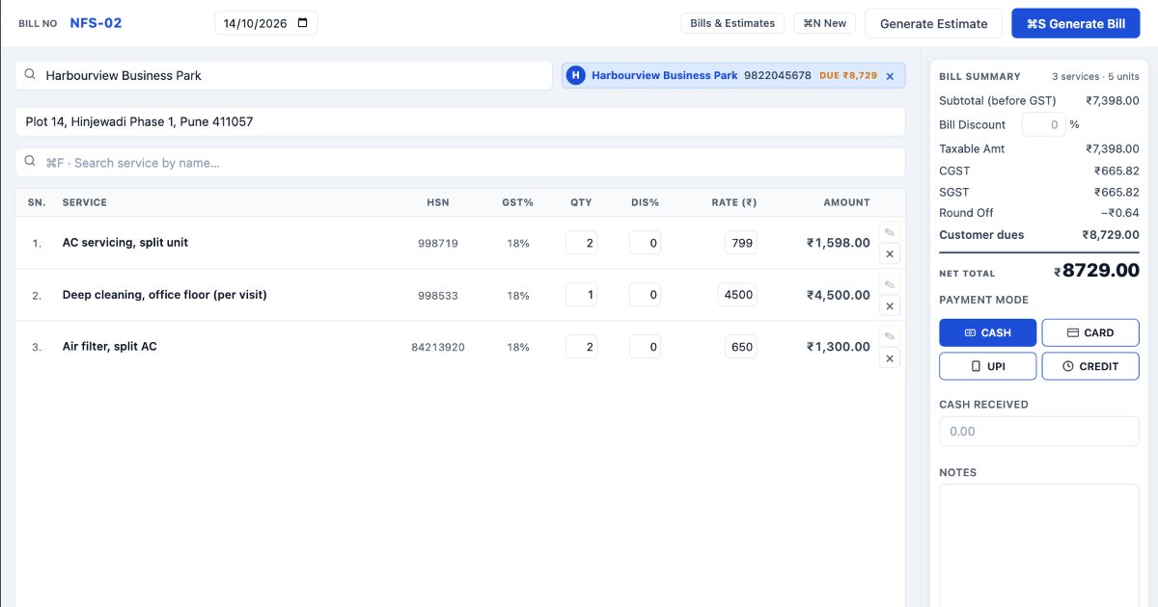This screenshot has height=607, width=1158.
Task: Edit discount for Deep cleaning row
Action: [x=645, y=295]
